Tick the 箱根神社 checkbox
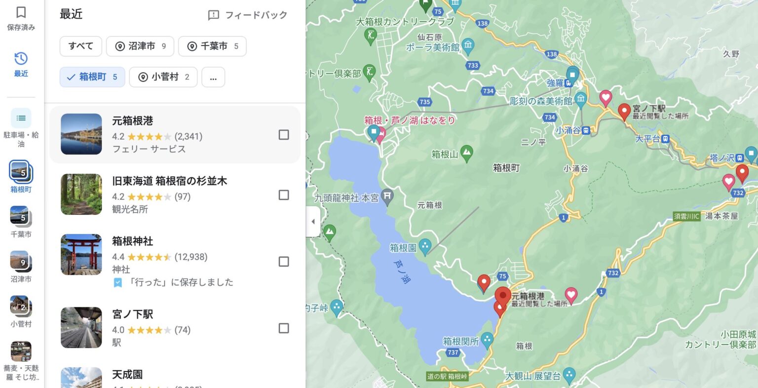 pos(284,262)
